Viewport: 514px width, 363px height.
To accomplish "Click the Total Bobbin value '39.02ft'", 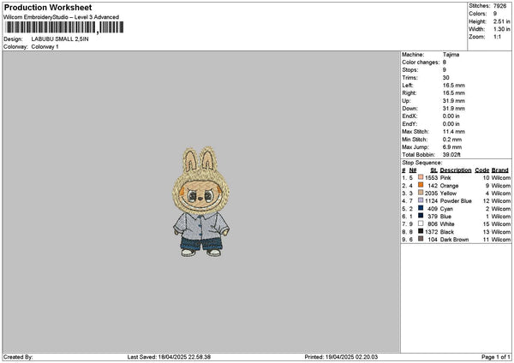I will [x=451, y=155].
